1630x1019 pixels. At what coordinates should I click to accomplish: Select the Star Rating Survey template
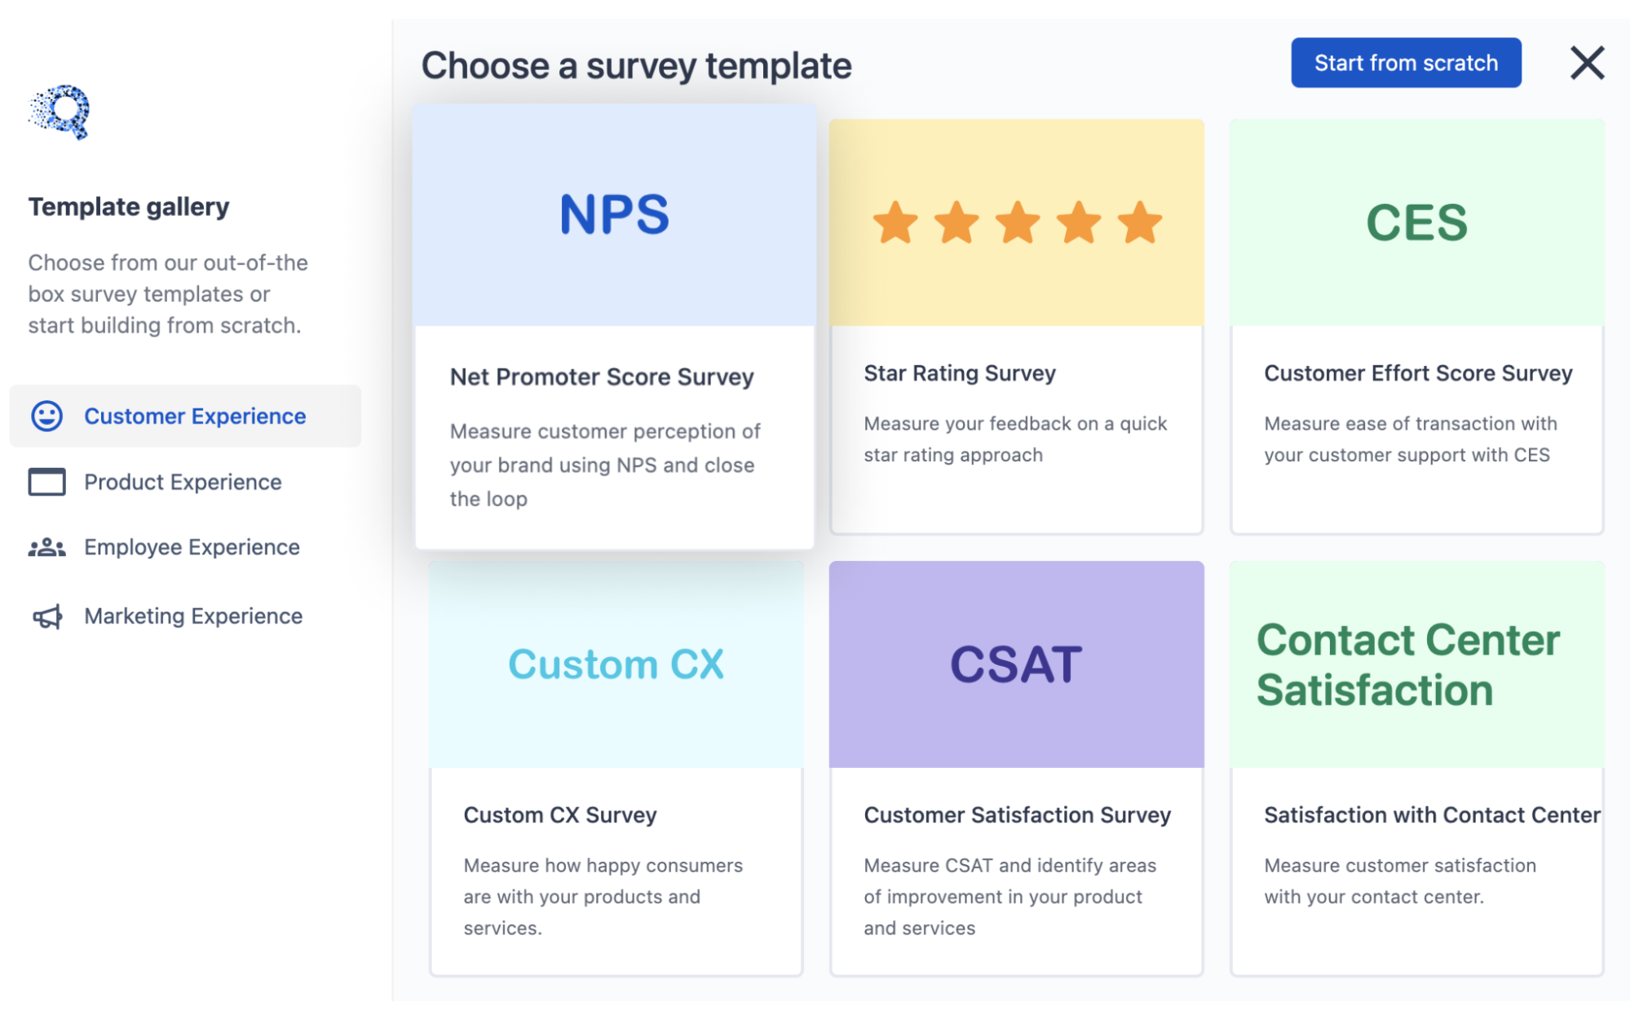pyautogui.click(x=1017, y=322)
